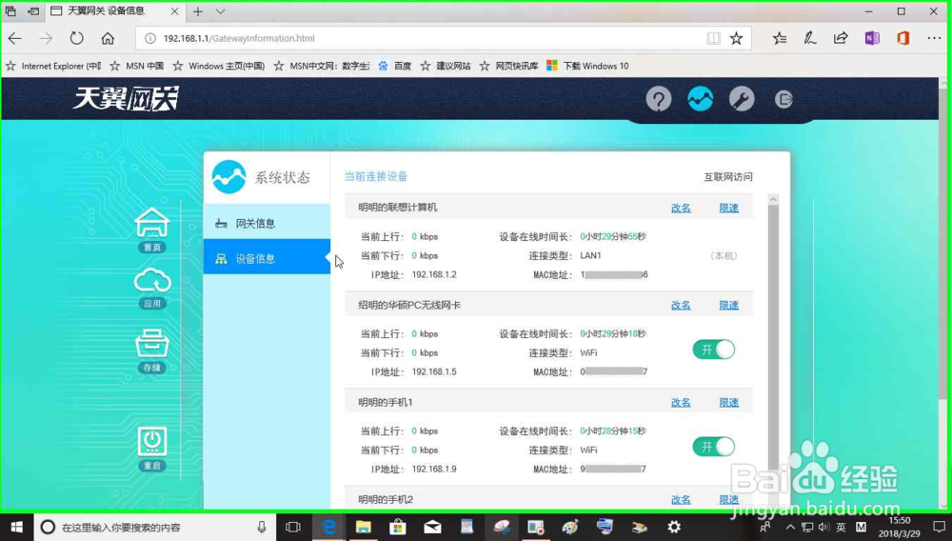Toggle internet access for 绍明的华硕PC无线网卡
The width and height of the screenshot is (952, 541).
713,350
